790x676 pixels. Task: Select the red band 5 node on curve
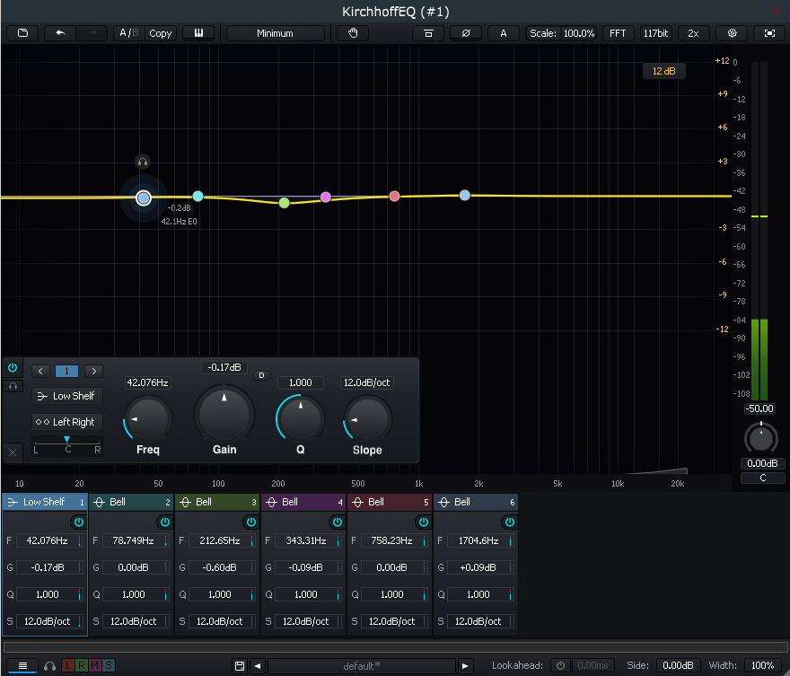click(x=394, y=196)
